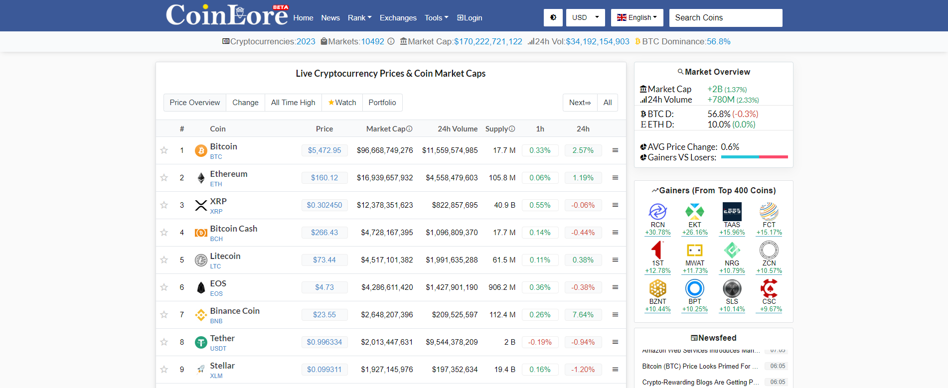Open MWAT gainer coin icon

pyautogui.click(x=695, y=250)
